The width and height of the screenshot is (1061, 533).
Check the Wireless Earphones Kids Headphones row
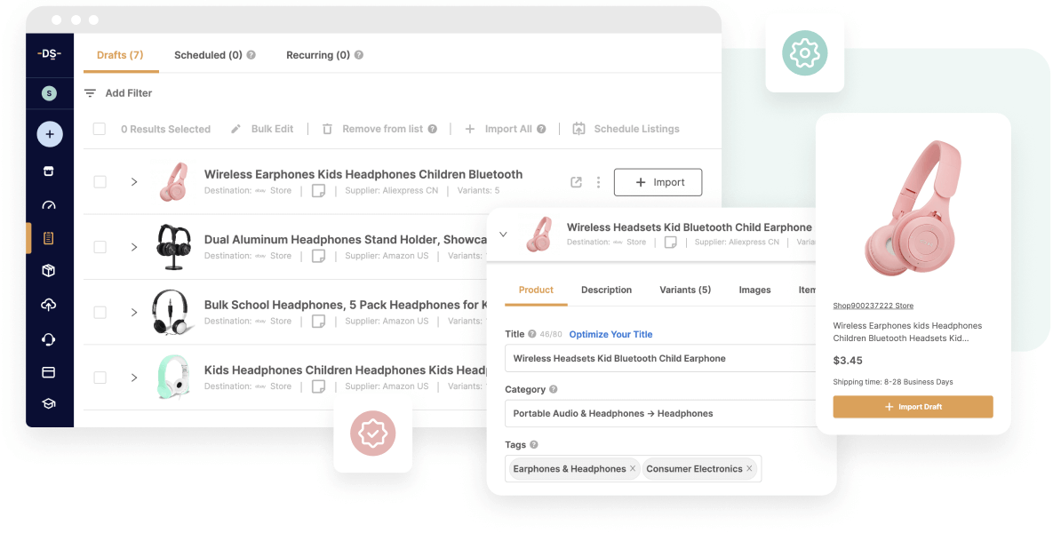(x=100, y=182)
